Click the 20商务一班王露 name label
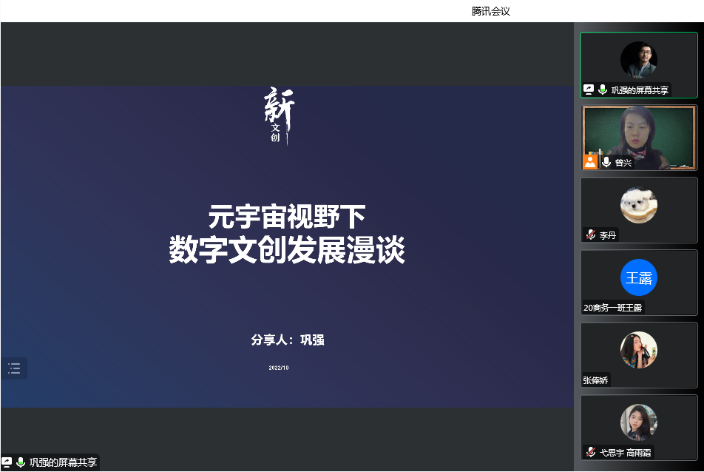Screen dimensions: 704x472 (x=613, y=308)
